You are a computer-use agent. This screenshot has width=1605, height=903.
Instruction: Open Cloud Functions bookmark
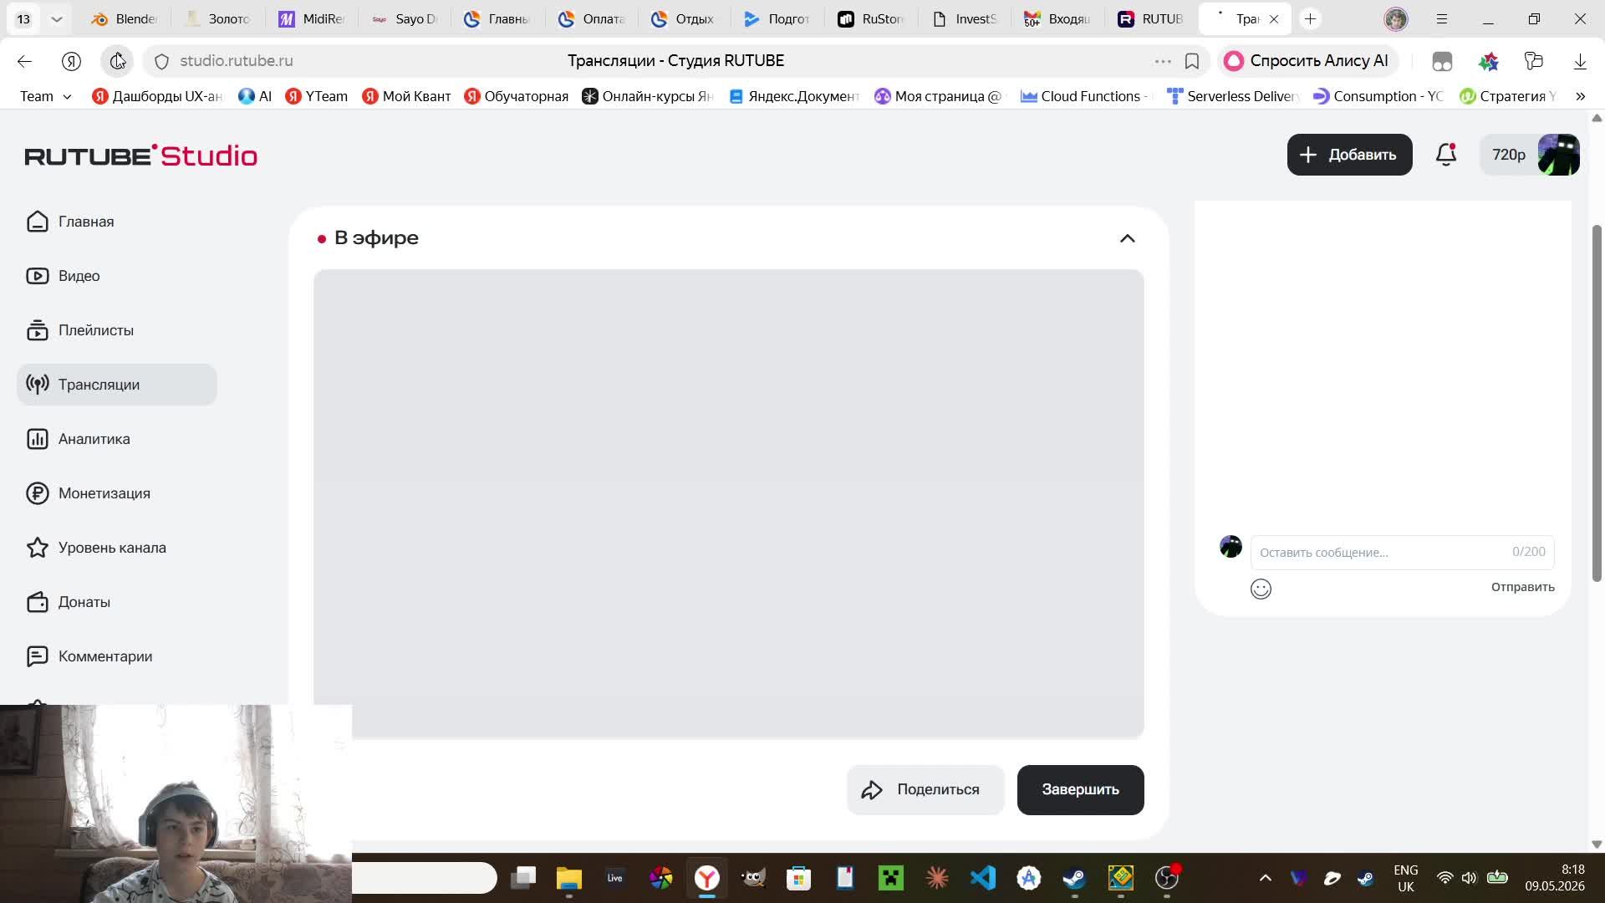coord(1084,96)
